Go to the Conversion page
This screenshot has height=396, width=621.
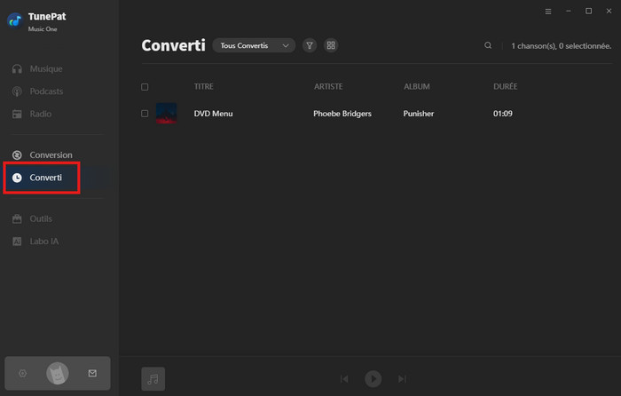pos(51,155)
